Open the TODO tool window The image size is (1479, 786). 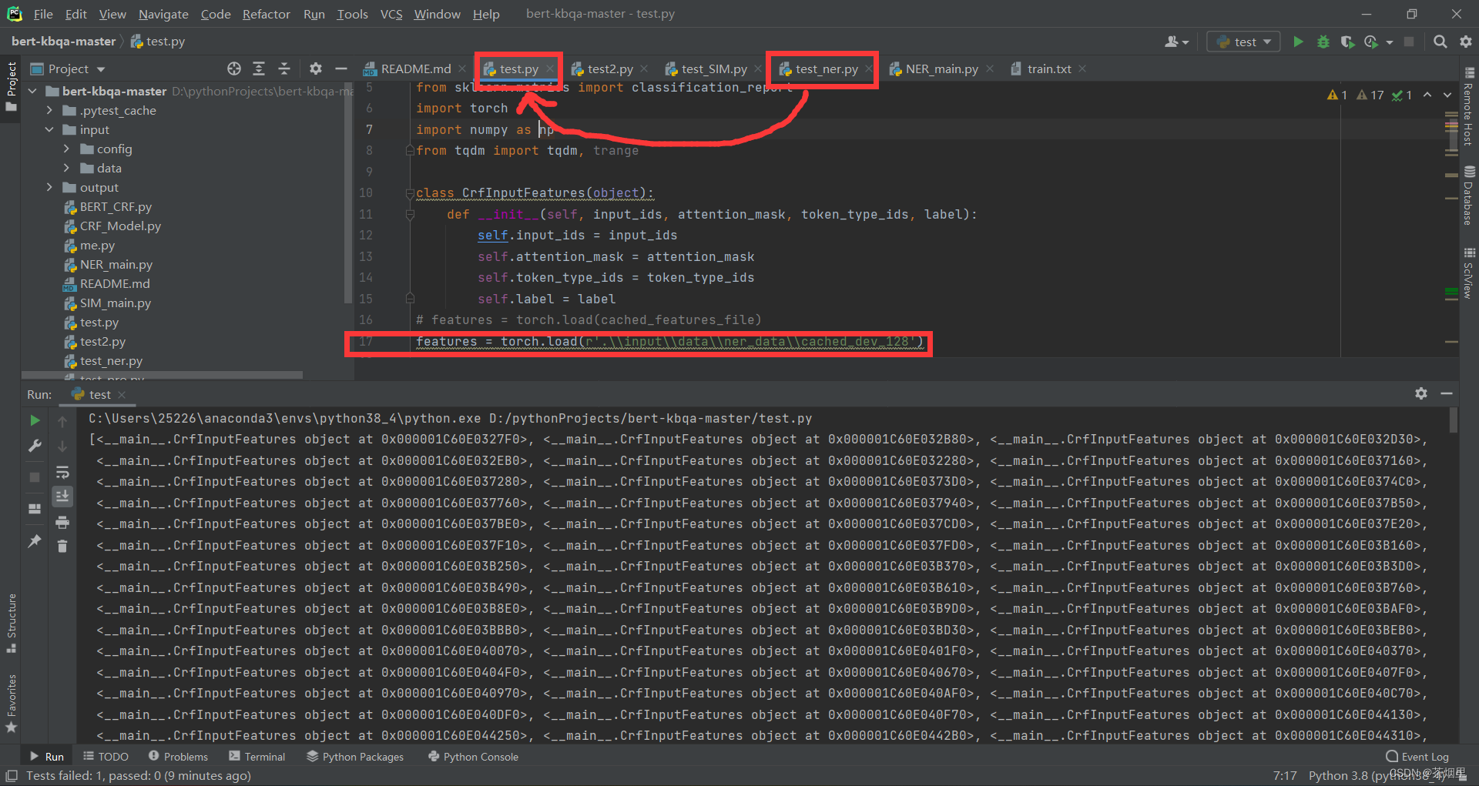tap(106, 757)
